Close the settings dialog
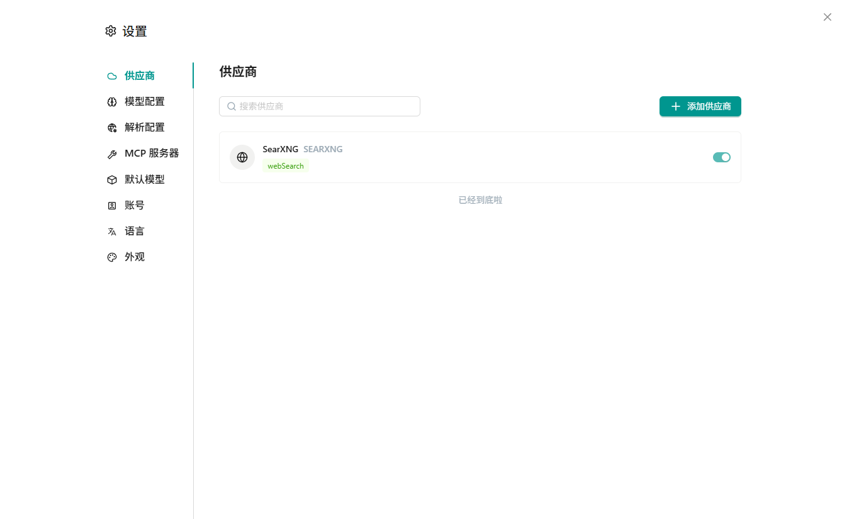Image resolution: width=842 pixels, height=519 pixels. [828, 17]
